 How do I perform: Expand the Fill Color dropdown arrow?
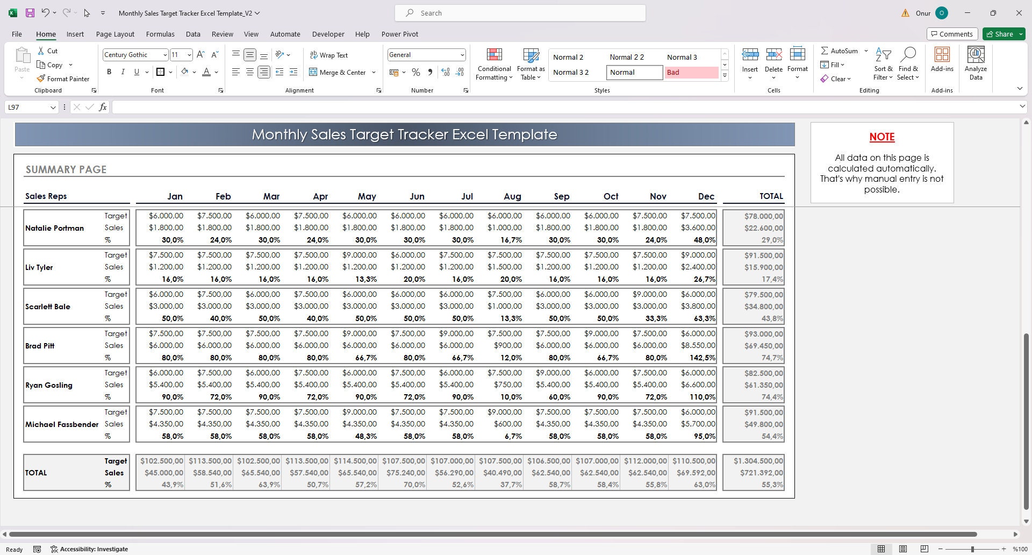click(x=195, y=72)
